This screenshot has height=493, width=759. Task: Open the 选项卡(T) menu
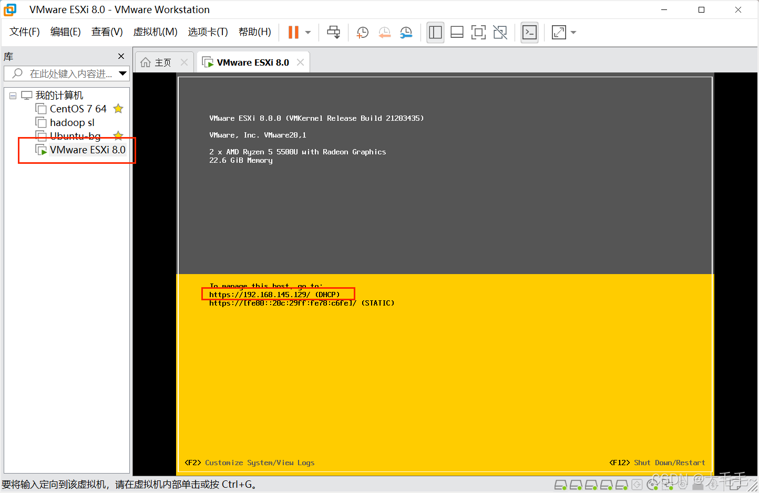(208, 32)
